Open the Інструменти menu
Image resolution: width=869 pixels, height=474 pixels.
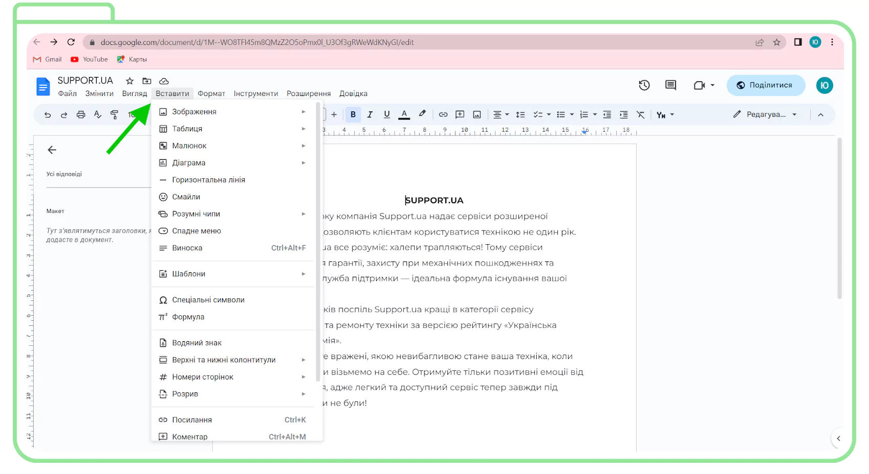tap(256, 93)
